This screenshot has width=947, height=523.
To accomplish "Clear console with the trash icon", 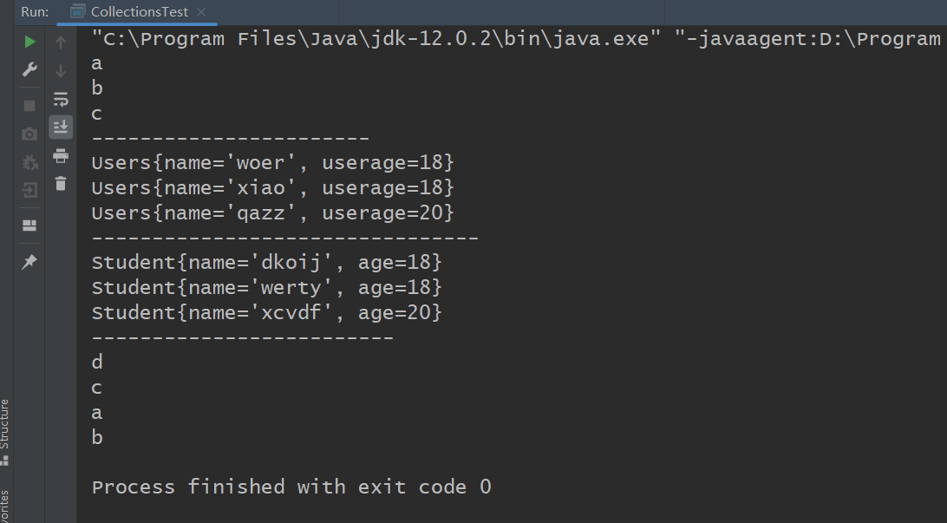I will coord(61,183).
